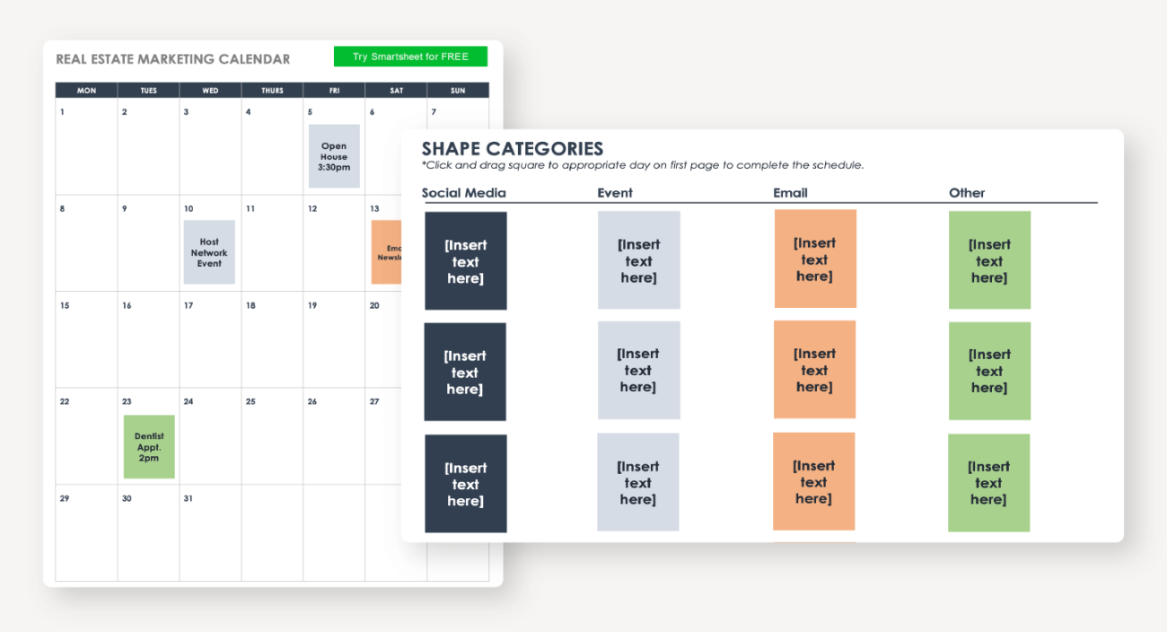Click the third green Other placeholder square
The height and width of the screenshot is (632, 1167).
tap(988, 483)
